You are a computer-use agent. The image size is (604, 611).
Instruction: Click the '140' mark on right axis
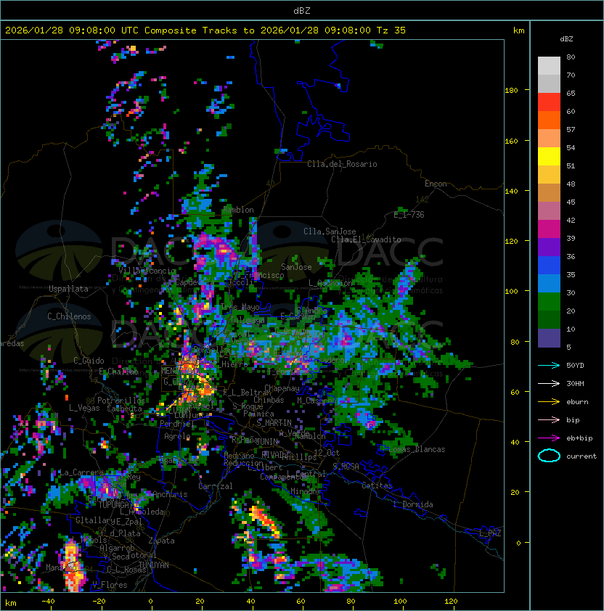coord(511,191)
